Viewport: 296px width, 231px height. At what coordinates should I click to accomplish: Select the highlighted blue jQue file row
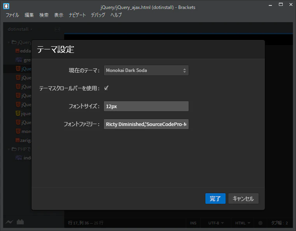coord(18,69)
